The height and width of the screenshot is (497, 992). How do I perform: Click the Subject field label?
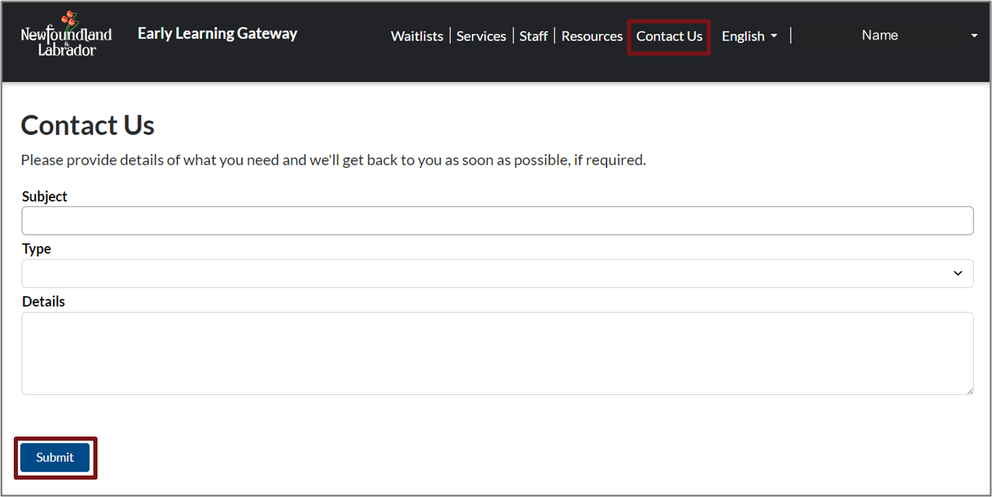44,196
